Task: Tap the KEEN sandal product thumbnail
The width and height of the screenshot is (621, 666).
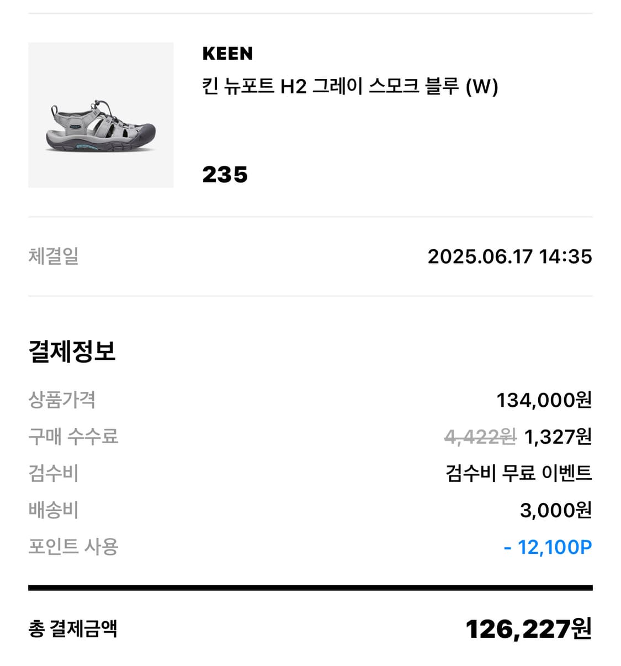Action: point(101,115)
